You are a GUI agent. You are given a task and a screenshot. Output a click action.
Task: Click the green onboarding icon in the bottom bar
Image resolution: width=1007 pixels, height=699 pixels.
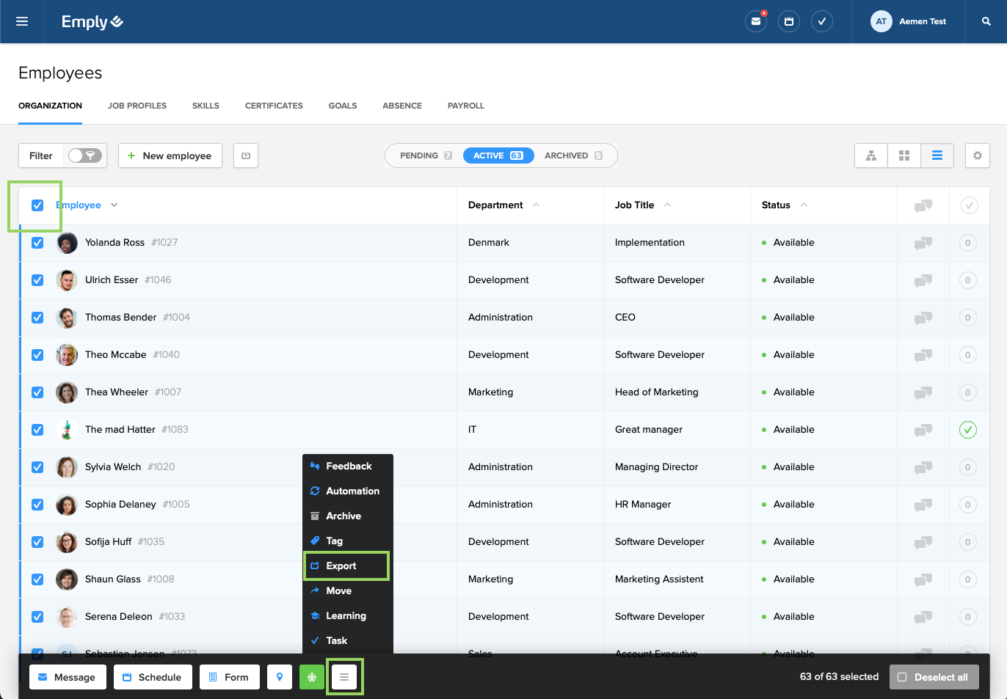coord(311,676)
